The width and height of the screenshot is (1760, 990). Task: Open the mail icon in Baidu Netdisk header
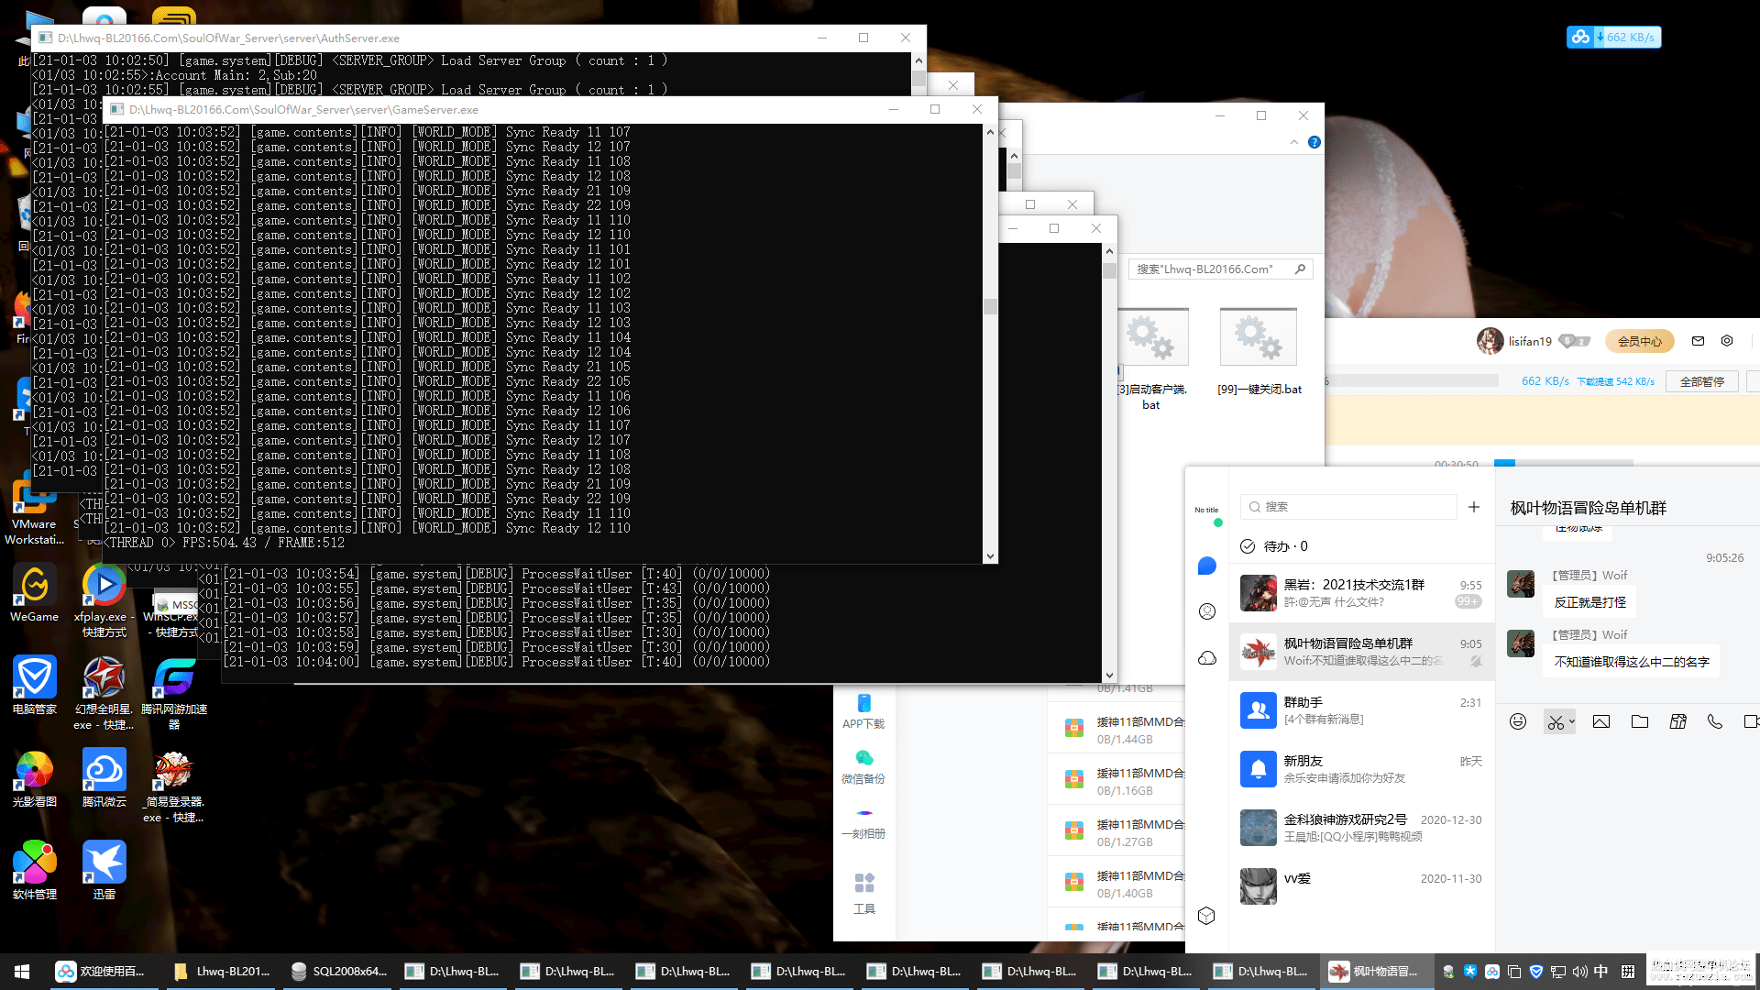1698,341
